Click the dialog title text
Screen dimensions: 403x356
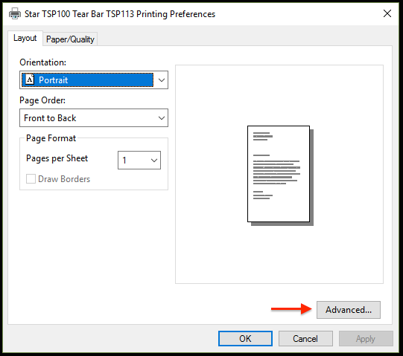click(120, 14)
